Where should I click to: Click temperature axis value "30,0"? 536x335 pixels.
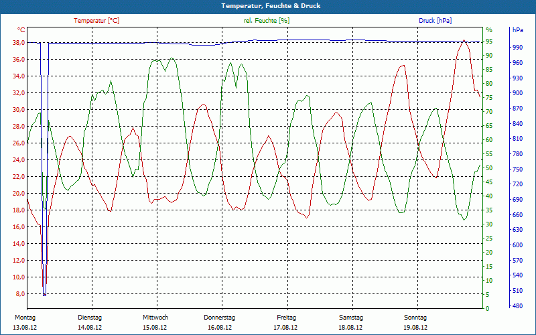point(19,110)
